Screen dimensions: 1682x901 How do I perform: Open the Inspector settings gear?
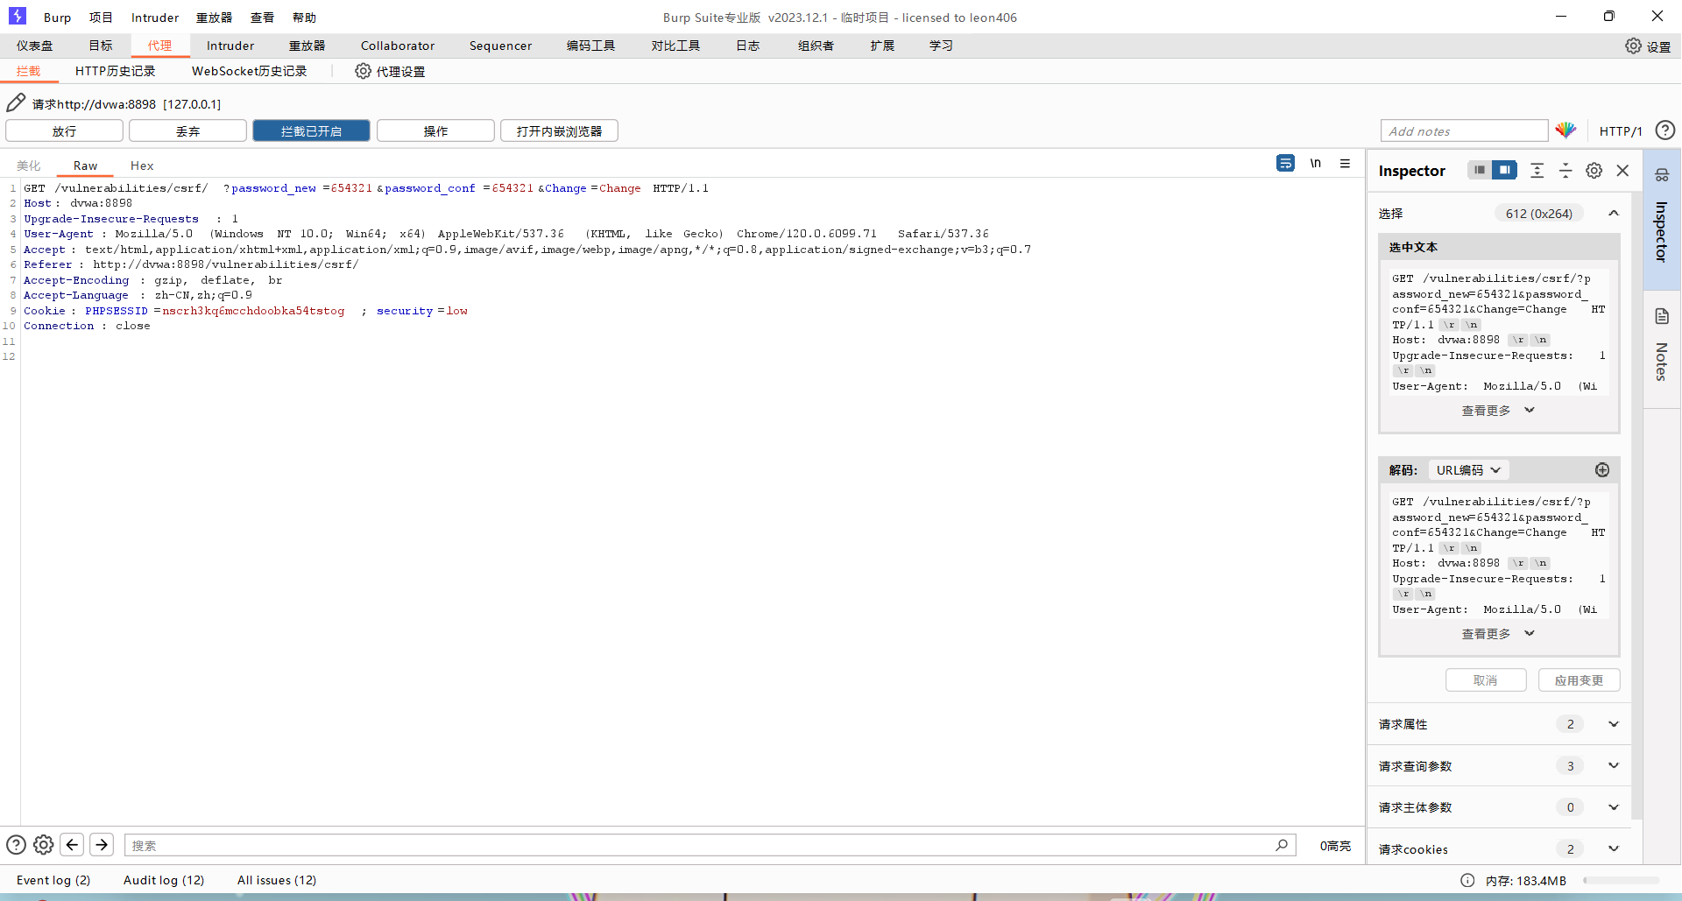coord(1594,171)
